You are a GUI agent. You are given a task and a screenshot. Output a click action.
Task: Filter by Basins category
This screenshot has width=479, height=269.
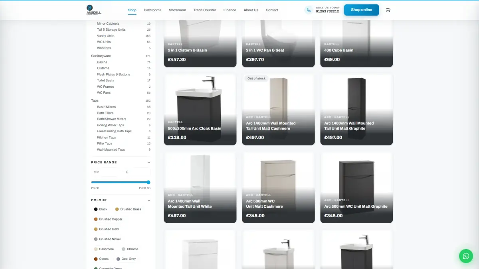click(x=102, y=62)
